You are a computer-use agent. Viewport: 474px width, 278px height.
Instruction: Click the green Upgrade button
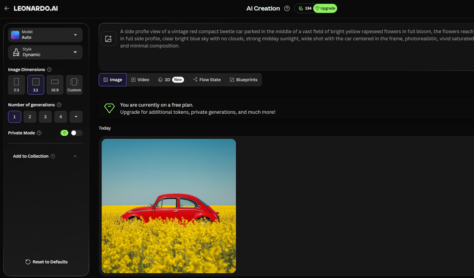tap(325, 8)
